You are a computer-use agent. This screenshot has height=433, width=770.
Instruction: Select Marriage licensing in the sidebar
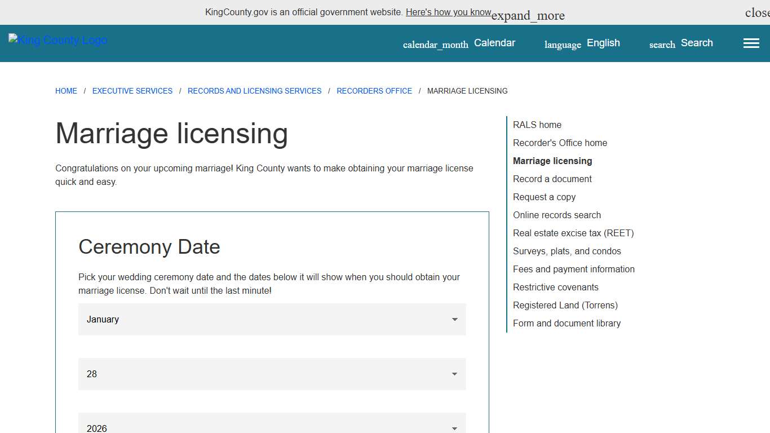552,161
